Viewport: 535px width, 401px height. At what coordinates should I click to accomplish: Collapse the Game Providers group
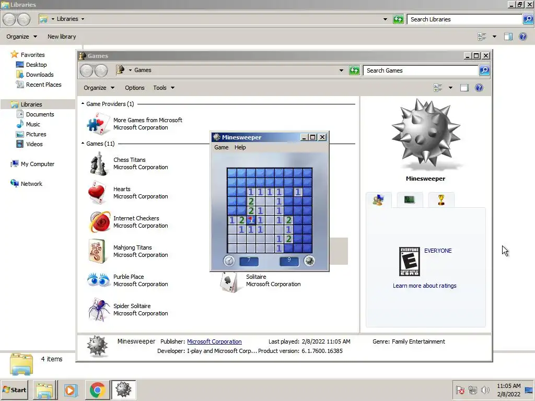(83, 104)
